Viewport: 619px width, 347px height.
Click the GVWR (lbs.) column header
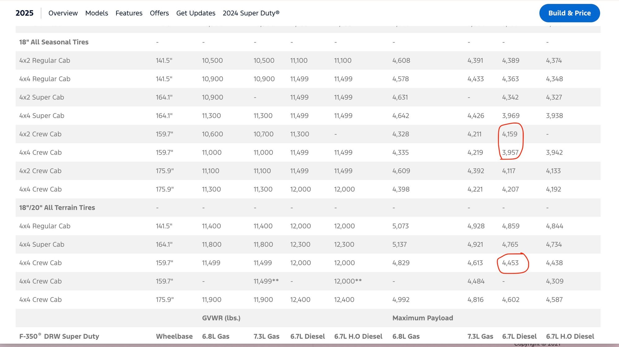221,318
